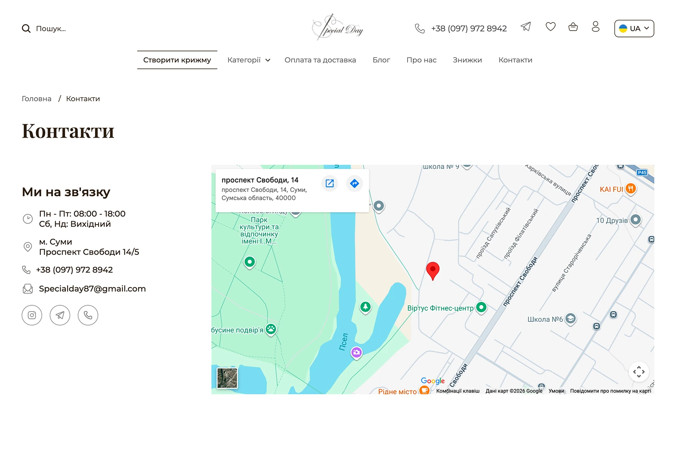The height and width of the screenshot is (450, 680).
Task: Open the Знижки menu item
Action: click(x=467, y=60)
